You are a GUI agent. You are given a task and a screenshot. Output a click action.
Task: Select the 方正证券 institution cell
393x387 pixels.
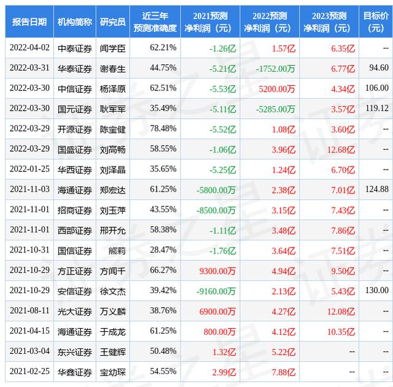click(x=75, y=271)
